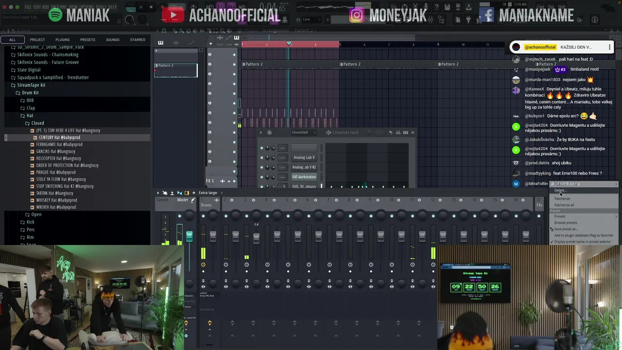Select Pattern 2 clip in the picker panel
The width and height of the screenshot is (622, 350).
175,70
